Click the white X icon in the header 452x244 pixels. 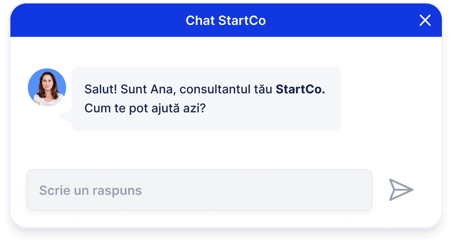(x=425, y=21)
